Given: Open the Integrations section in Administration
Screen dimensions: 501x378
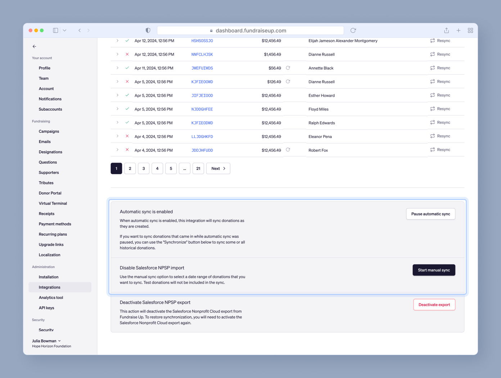Looking at the screenshot, I should tap(49, 287).
